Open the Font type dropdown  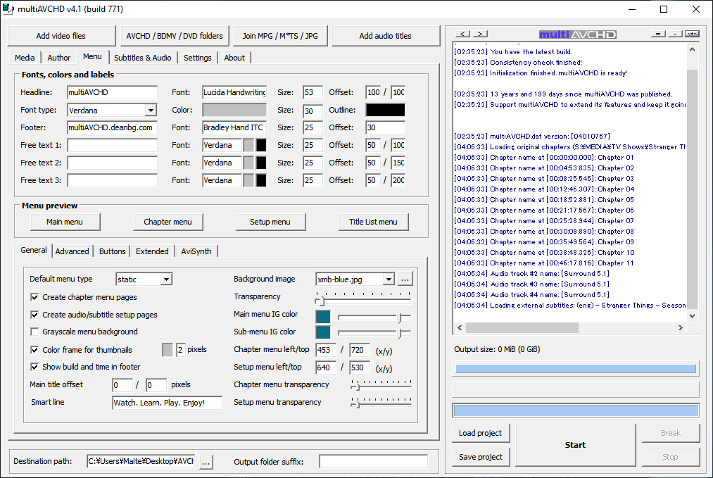coord(151,110)
